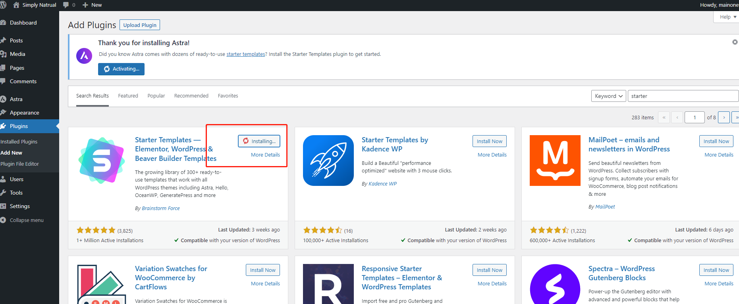
Task: Go to next page of plugin results
Action: (724, 117)
